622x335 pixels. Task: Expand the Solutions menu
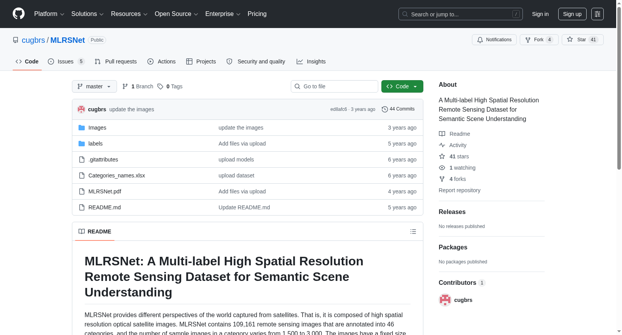(x=87, y=14)
